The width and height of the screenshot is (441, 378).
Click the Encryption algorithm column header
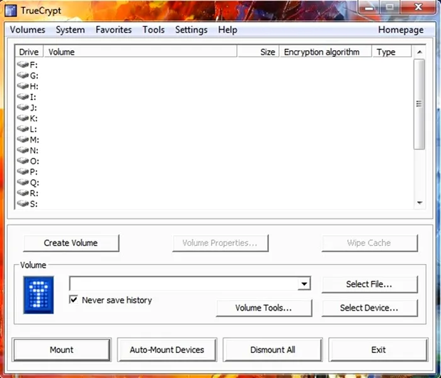(x=326, y=52)
